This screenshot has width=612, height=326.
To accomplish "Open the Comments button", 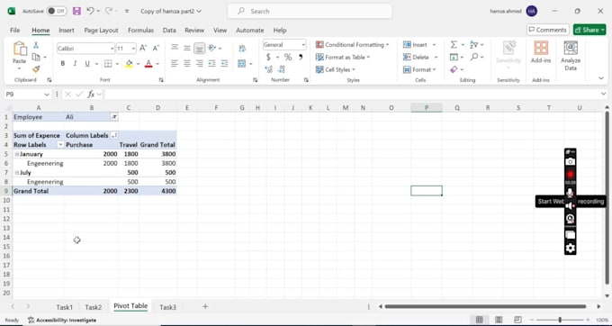I will pos(547,30).
